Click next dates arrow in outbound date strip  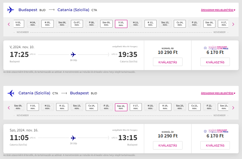click(233, 24)
